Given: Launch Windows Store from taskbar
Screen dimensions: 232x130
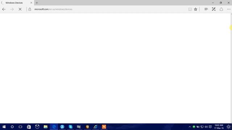Looking at the screenshot, I should click(29, 127).
